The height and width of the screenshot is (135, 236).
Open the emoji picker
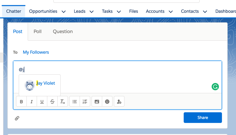pyautogui.click(x=107, y=102)
